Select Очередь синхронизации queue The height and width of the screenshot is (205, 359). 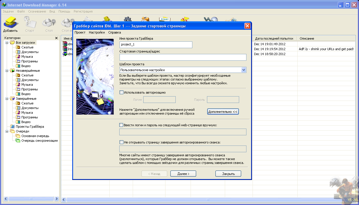point(39,141)
